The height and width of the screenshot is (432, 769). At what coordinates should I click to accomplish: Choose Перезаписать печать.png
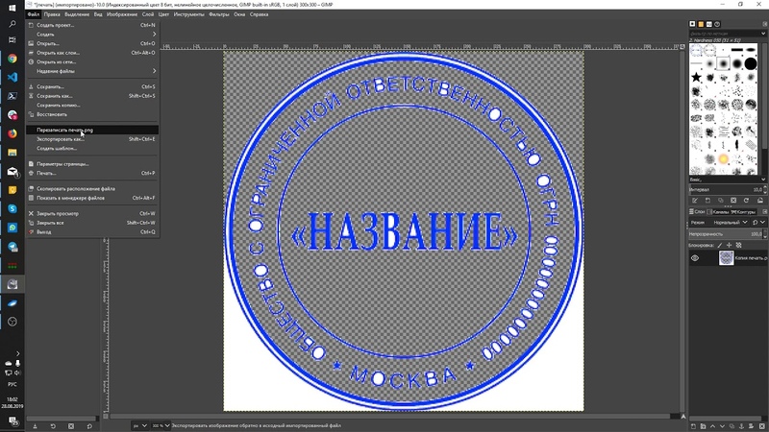92,130
